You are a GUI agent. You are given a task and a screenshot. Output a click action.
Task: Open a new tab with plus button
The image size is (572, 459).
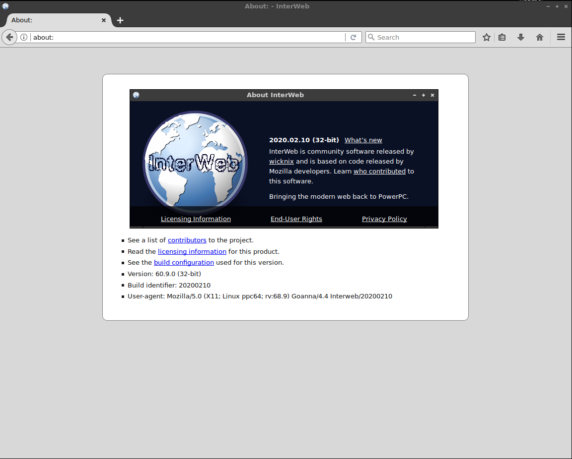point(120,20)
